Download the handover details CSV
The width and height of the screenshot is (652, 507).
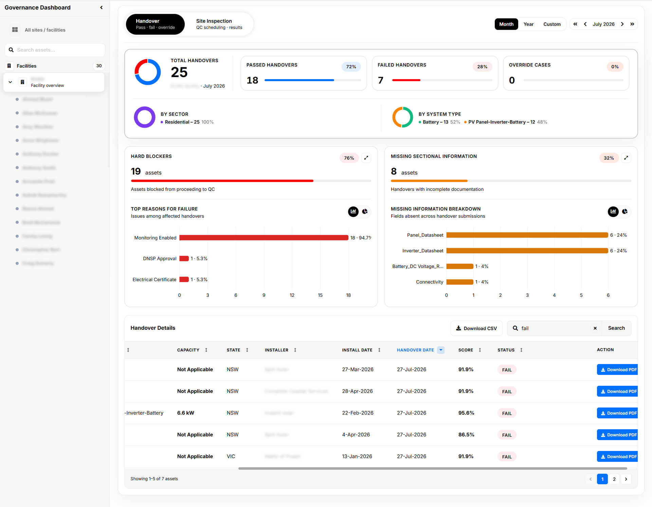(x=476, y=328)
